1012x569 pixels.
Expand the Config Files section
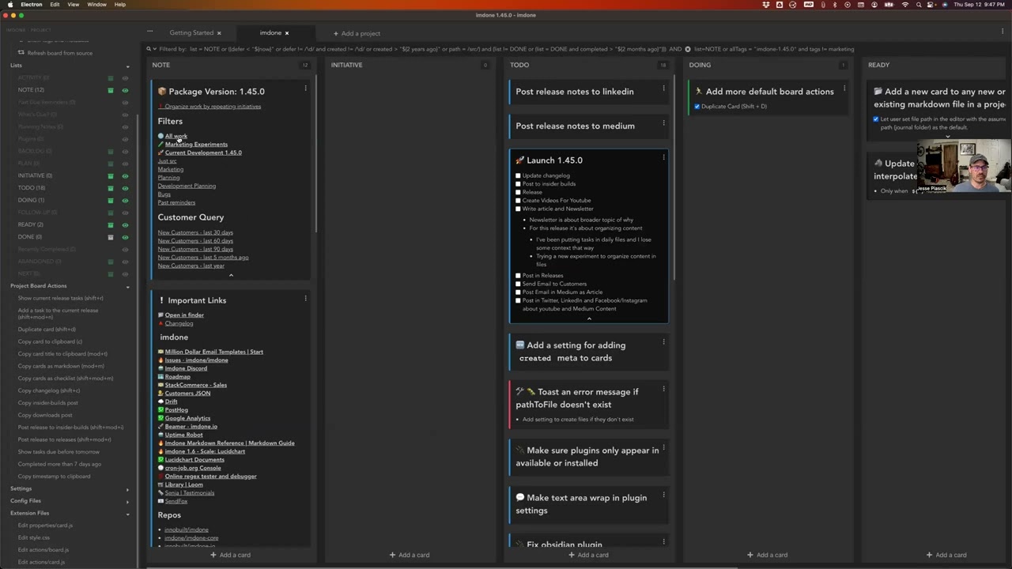127,501
